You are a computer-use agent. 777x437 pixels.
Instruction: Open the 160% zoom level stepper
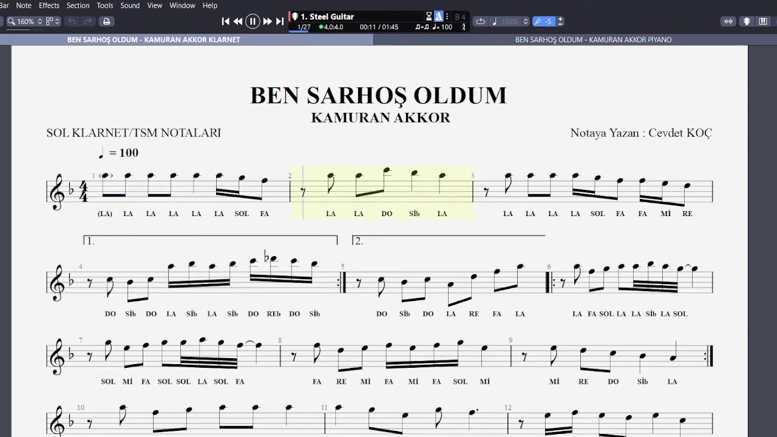pos(40,21)
